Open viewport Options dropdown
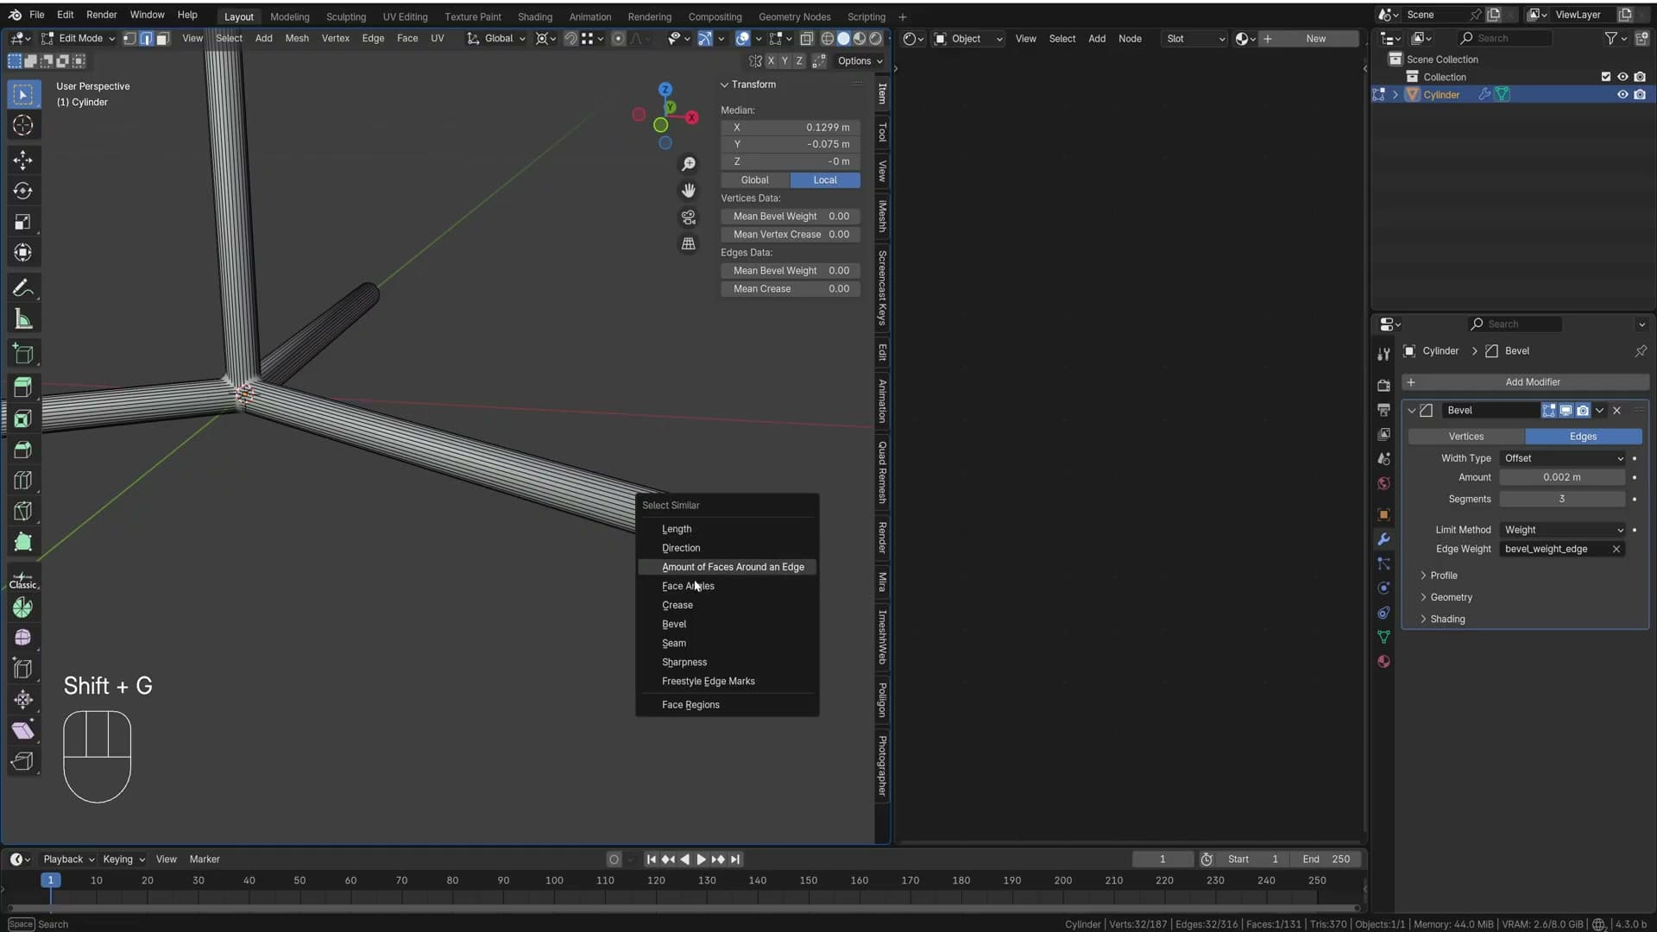Image resolution: width=1657 pixels, height=932 pixels. 860,61
